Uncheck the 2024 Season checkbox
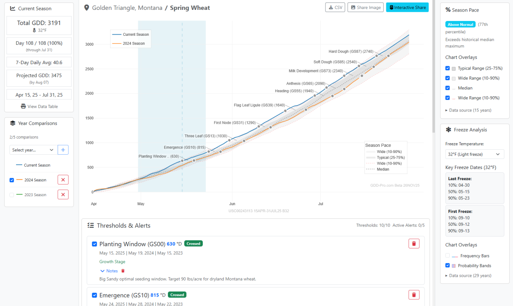Screen dimensions: 513x306 coord(12,180)
